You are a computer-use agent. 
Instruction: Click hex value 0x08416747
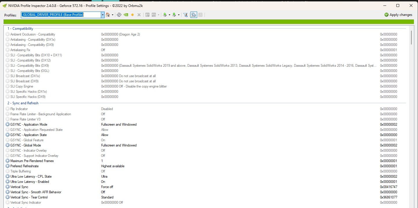pyautogui.click(x=389, y=187)
